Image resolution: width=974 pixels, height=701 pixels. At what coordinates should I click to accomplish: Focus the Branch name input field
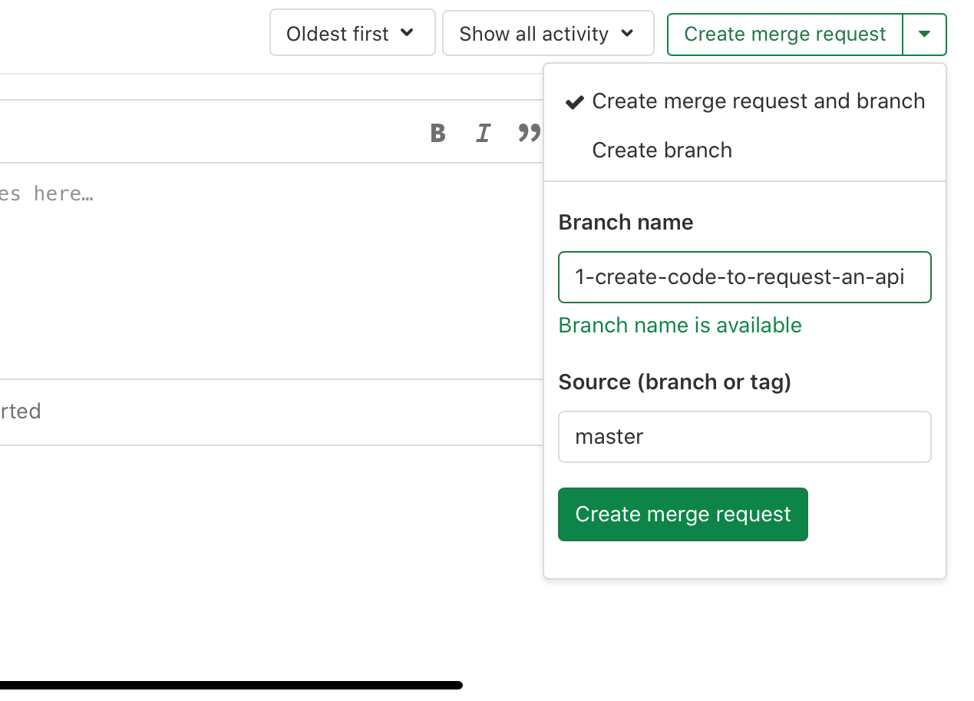coord(744,277)
